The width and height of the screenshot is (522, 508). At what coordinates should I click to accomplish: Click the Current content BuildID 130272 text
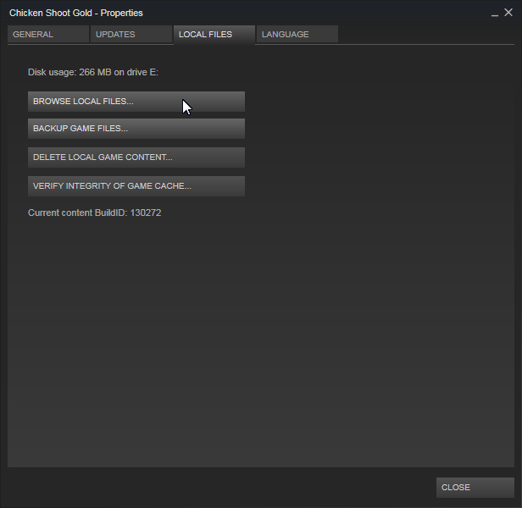click(95, 213)
